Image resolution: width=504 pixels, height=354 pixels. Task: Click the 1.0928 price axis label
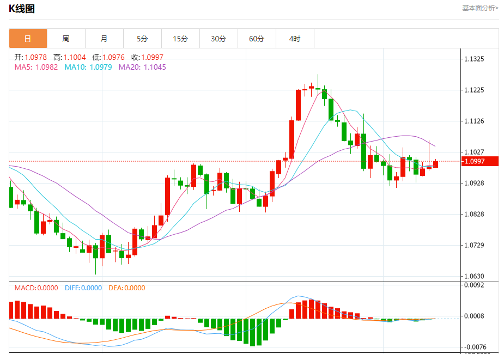coord(474,183)
